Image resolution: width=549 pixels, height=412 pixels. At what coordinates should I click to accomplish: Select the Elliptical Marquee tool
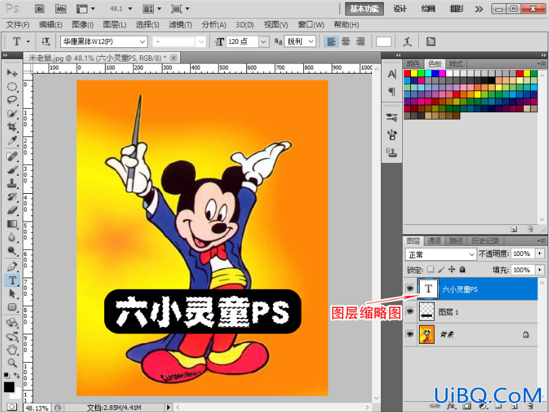click(12, 86)
